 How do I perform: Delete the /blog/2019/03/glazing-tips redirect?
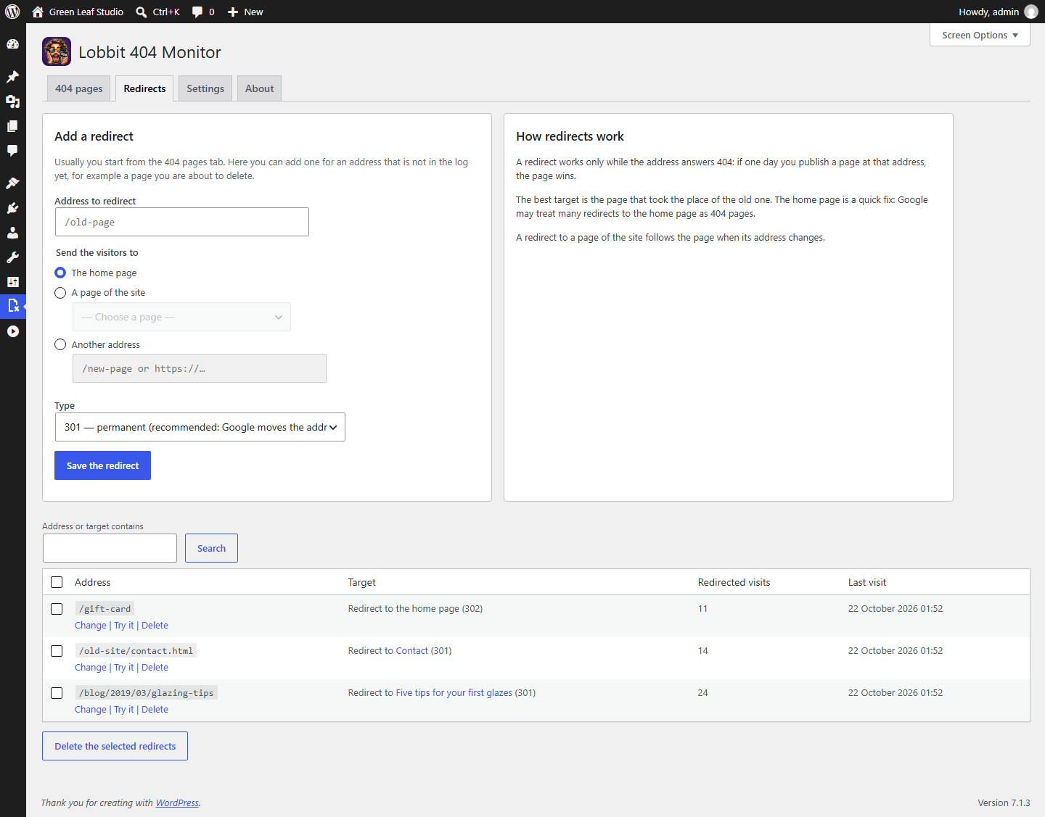tap(155, 710)
